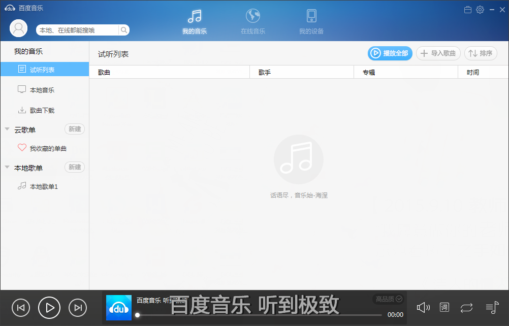Select 试听列表 in sidebar
The image size is (509, 326).
tap(45, 69)
